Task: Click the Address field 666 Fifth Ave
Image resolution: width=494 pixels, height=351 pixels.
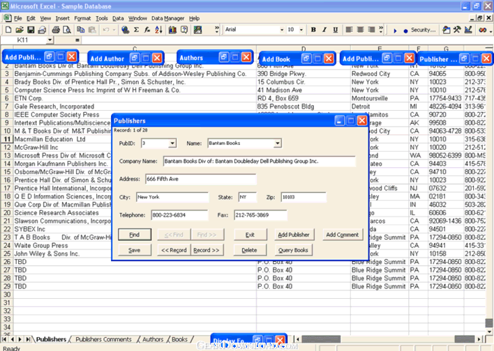Action: point(201,179)
